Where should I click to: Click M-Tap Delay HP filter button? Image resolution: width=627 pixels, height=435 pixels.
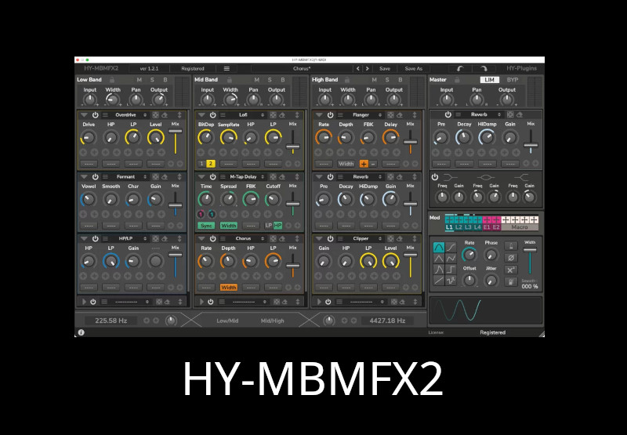click(277, 226)
